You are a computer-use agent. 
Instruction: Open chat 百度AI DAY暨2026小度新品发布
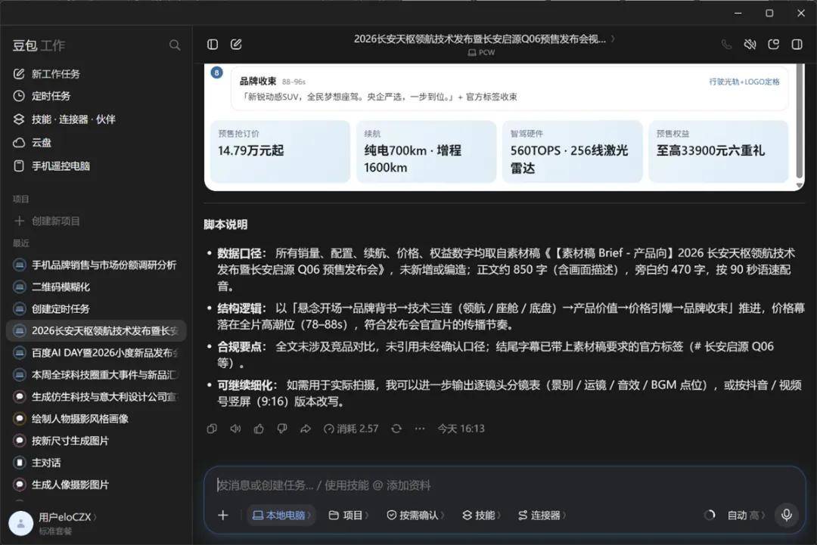click(96, 352)
